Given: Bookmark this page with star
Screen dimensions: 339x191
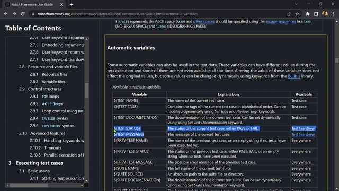Looking at the screenshot, I should [x=297, y=14].
